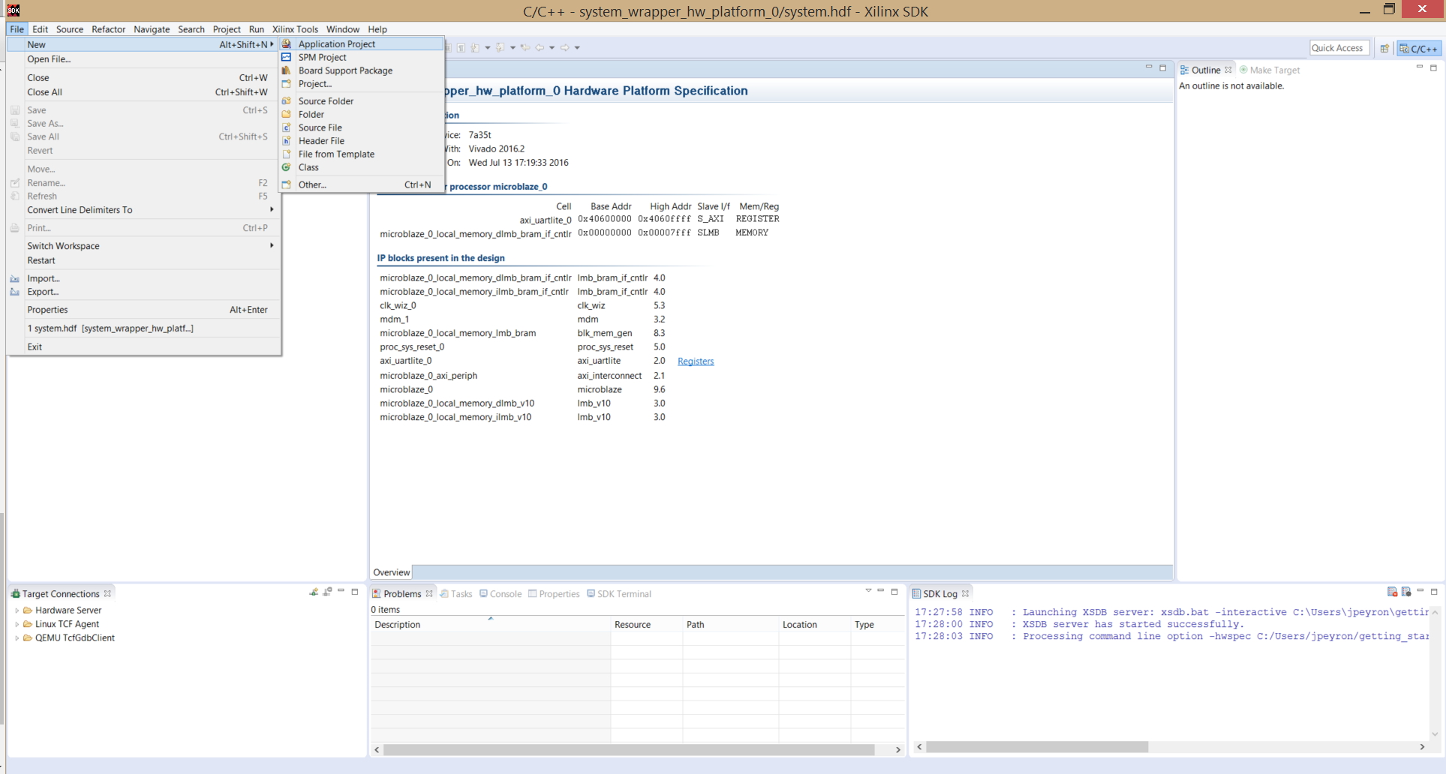Click the Class icon entry

click(286, 167)
